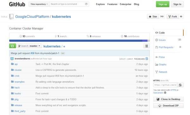
Task: Open the Issues tab in sidebar
Action: pos(168,40)
